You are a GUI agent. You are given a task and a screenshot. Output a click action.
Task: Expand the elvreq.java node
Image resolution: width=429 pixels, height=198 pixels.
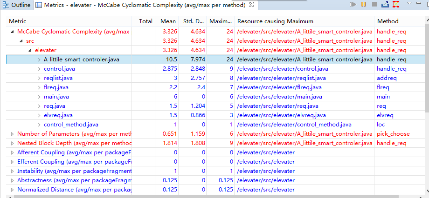click(39, 115)
